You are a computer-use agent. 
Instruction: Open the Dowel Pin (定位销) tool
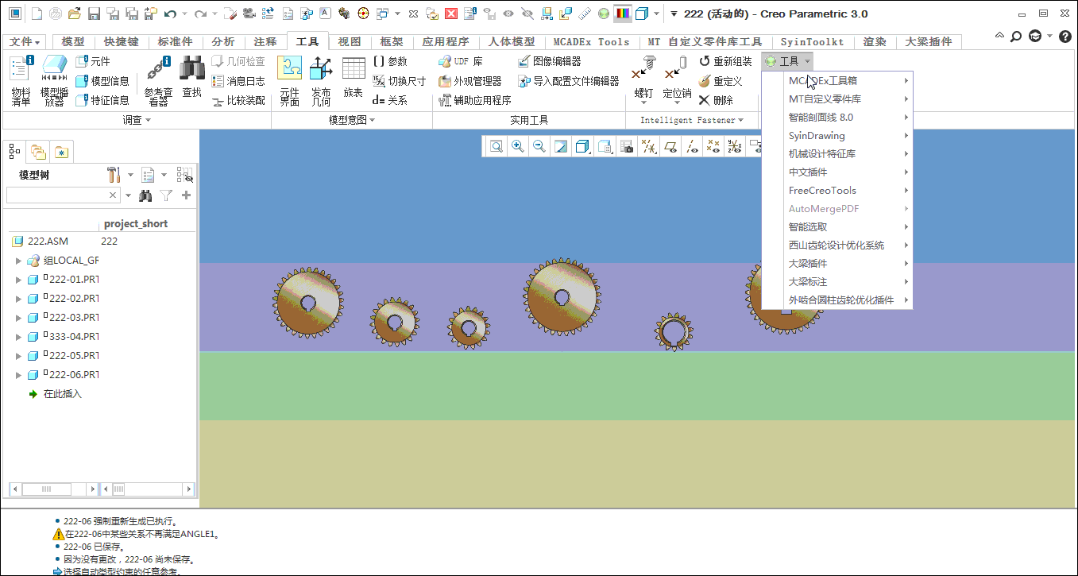click(x=677, y=78)
